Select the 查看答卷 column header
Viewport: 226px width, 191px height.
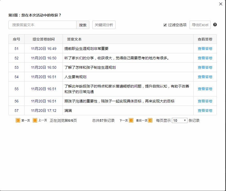tap(205, 39)
